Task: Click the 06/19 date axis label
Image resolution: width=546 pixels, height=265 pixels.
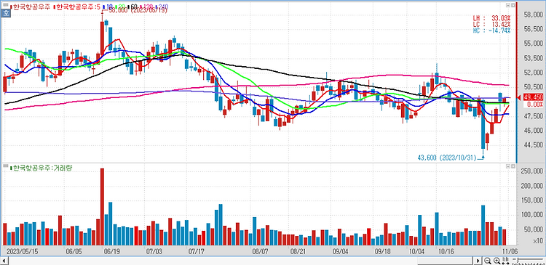Action: [112, 250]
